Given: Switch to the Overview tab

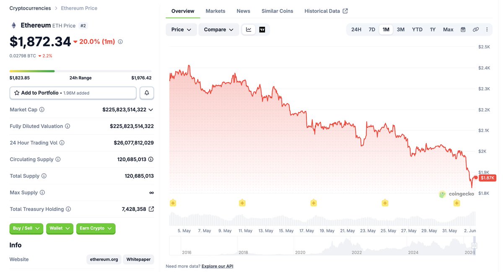Looking at the screenshot, I should click(x=183, y=11).
